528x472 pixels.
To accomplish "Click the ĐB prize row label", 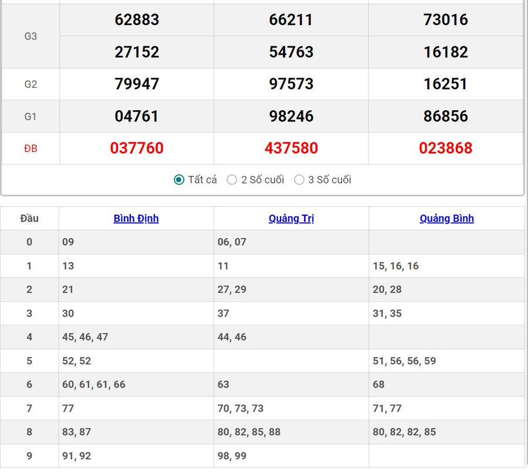I will click(31, 149).
